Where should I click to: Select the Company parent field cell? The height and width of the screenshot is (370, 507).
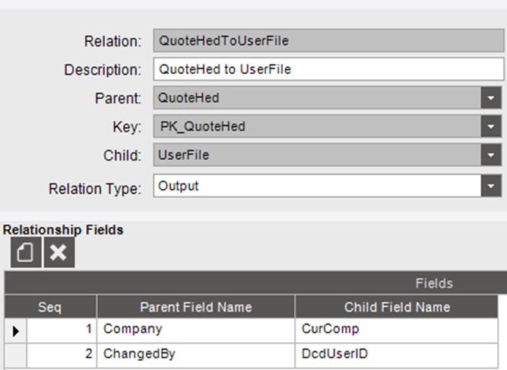click(x=196, y=330)
